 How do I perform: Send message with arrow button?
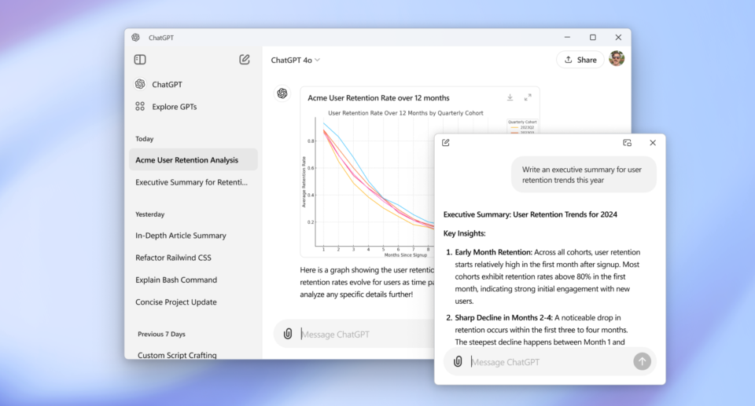[x=642, y=361]
